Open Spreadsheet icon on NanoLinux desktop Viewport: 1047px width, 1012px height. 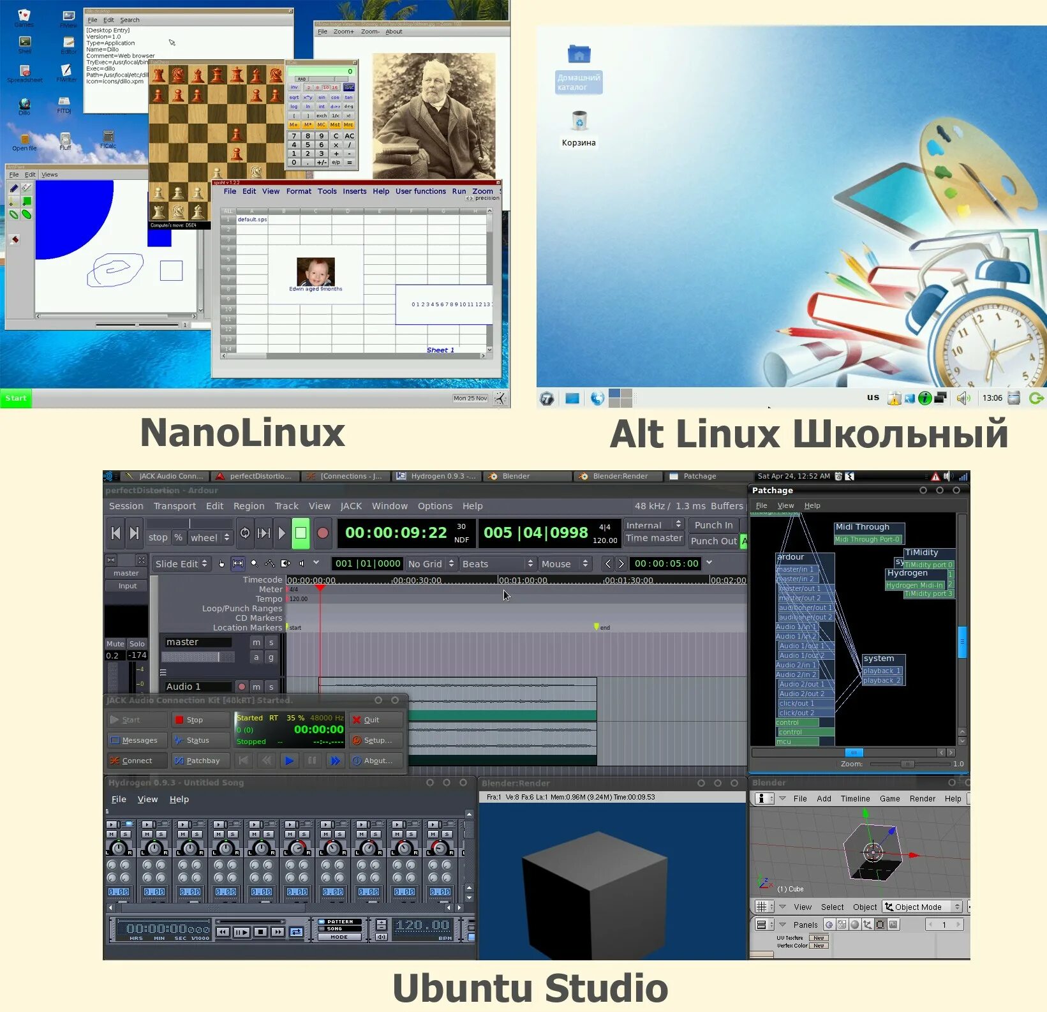25,74
